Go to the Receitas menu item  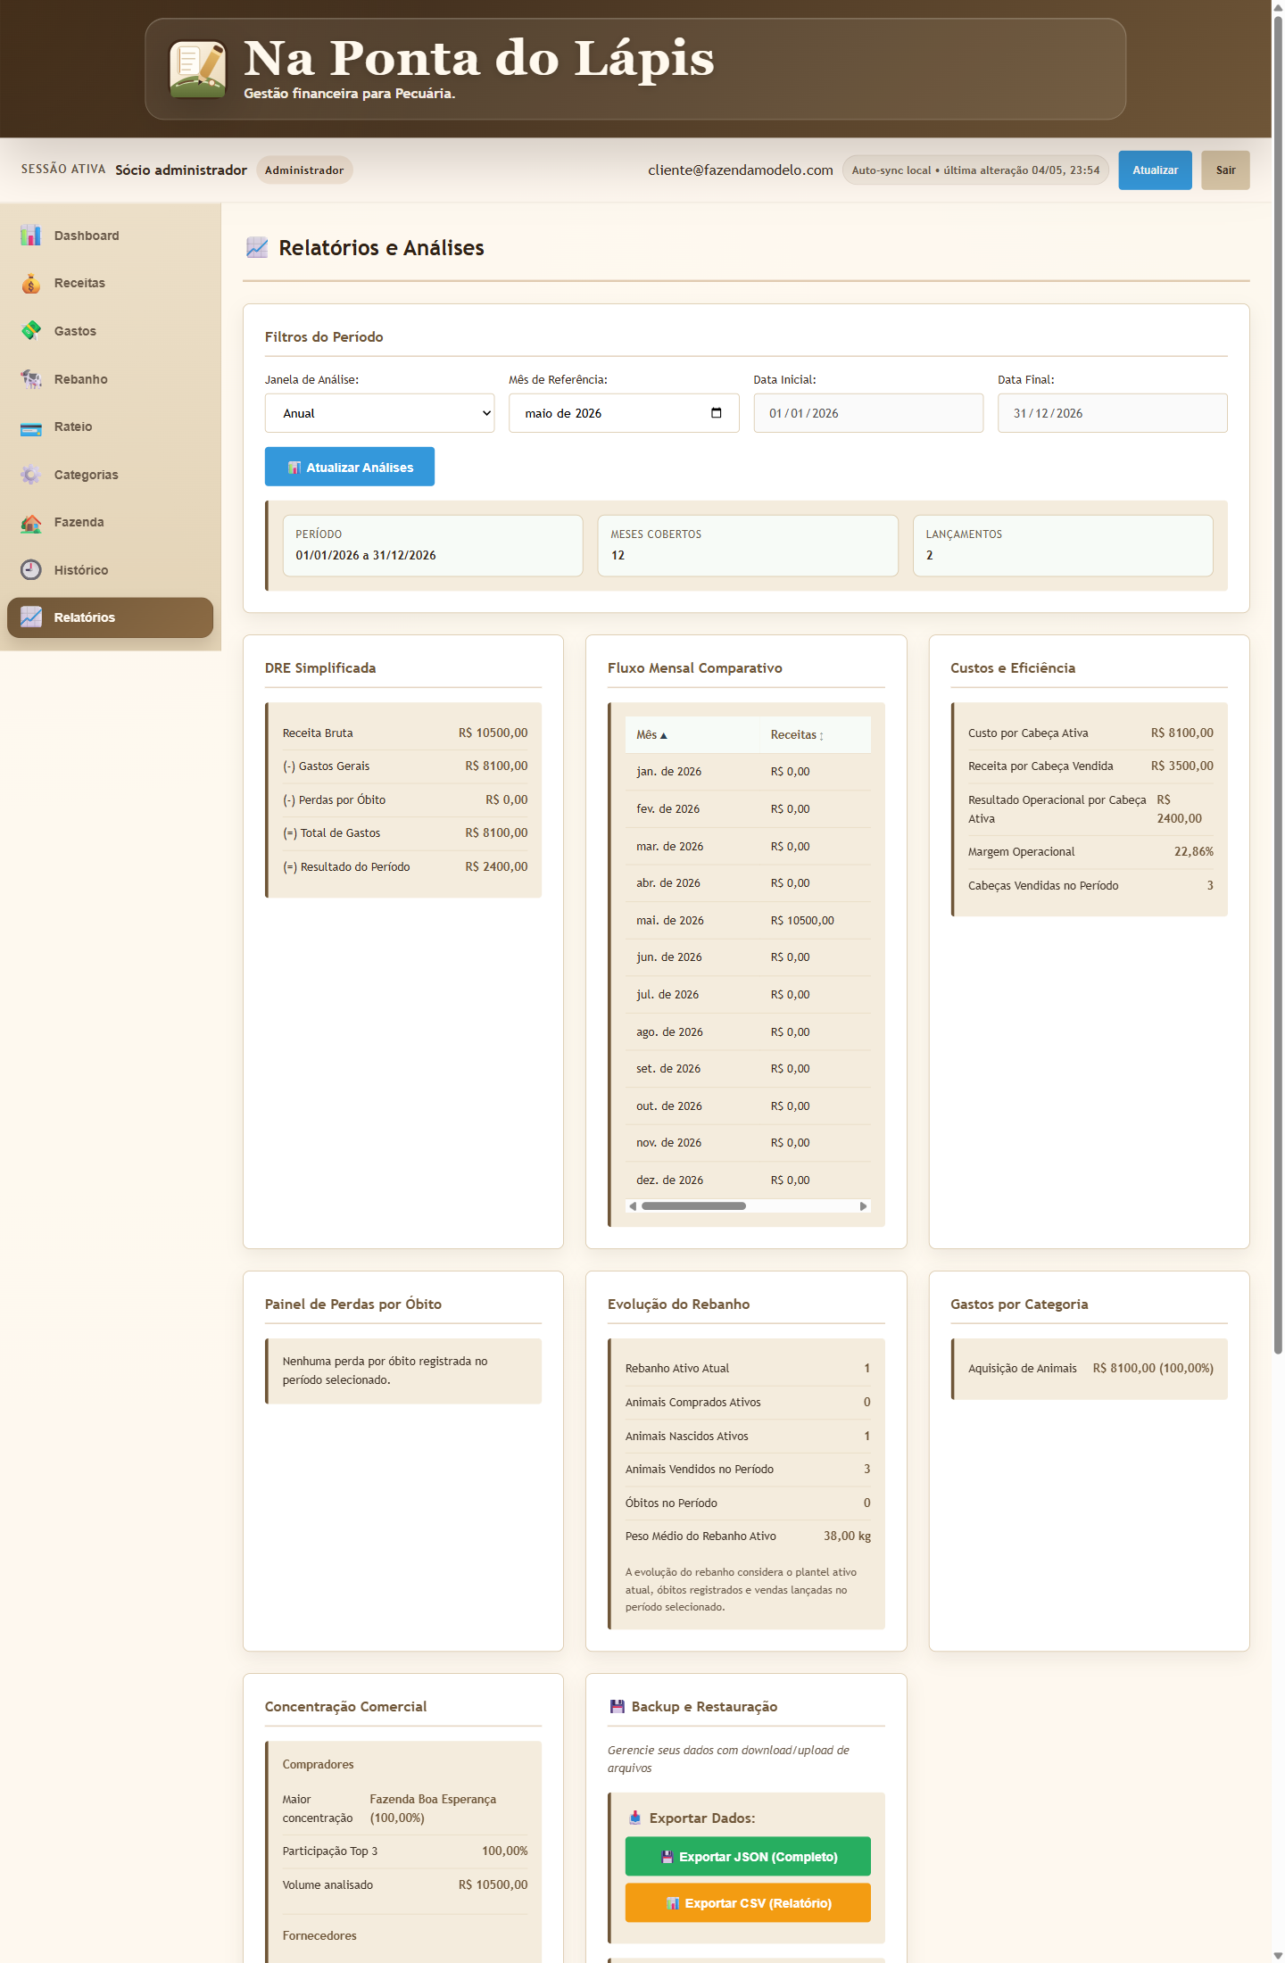click(x=111, y=283)
